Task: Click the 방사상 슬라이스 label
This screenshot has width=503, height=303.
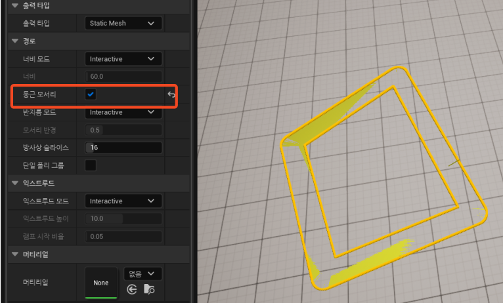Action: tap(45, 148)
